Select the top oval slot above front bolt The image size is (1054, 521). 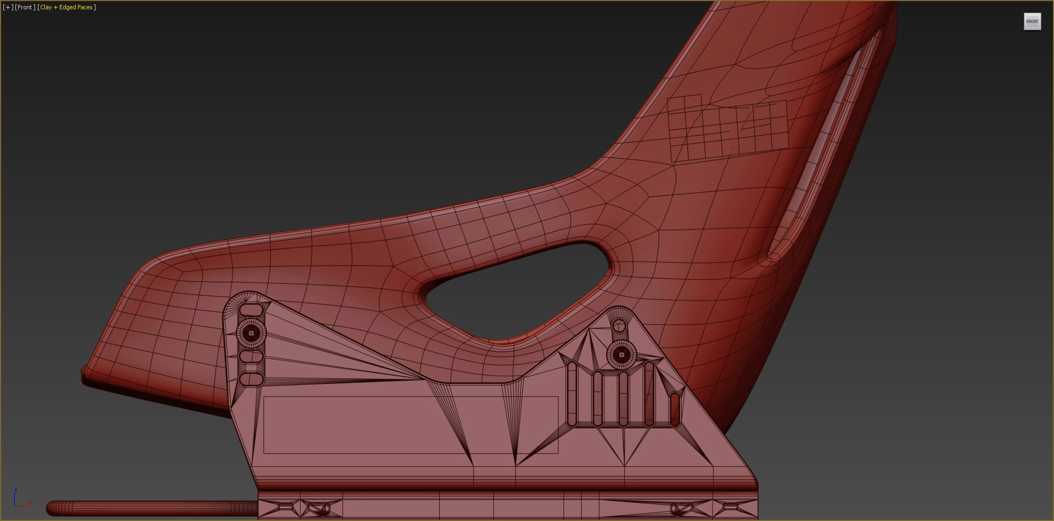click(251, 310)
